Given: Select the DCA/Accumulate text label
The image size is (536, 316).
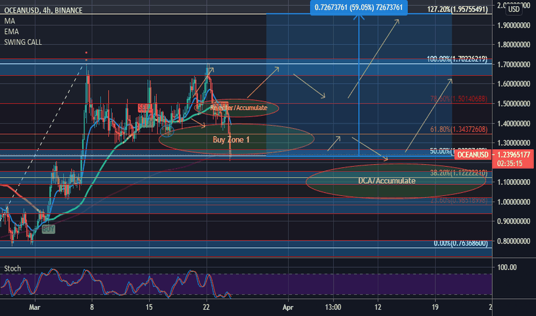Looking at the screenshot, I should pyautogui.click(x=386, y=181).
